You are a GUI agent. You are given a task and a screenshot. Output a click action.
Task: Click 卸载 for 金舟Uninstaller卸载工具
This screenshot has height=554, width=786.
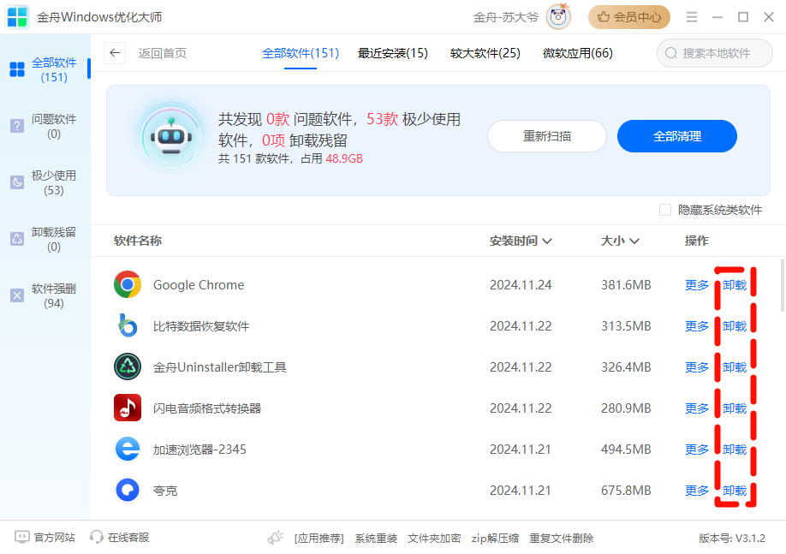735,367
